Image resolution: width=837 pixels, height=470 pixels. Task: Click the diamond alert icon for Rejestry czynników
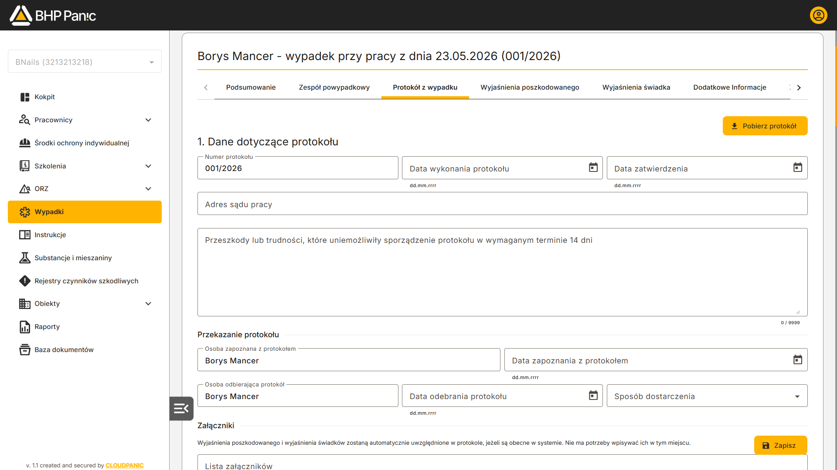[25, 281]
